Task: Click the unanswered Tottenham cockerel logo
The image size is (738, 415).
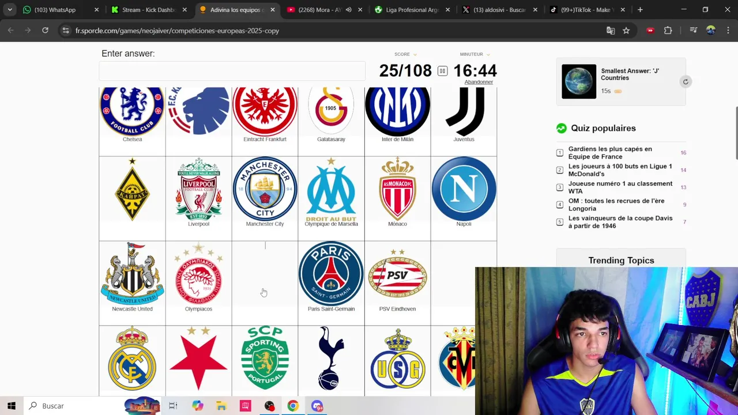Action: pos(331,358)
